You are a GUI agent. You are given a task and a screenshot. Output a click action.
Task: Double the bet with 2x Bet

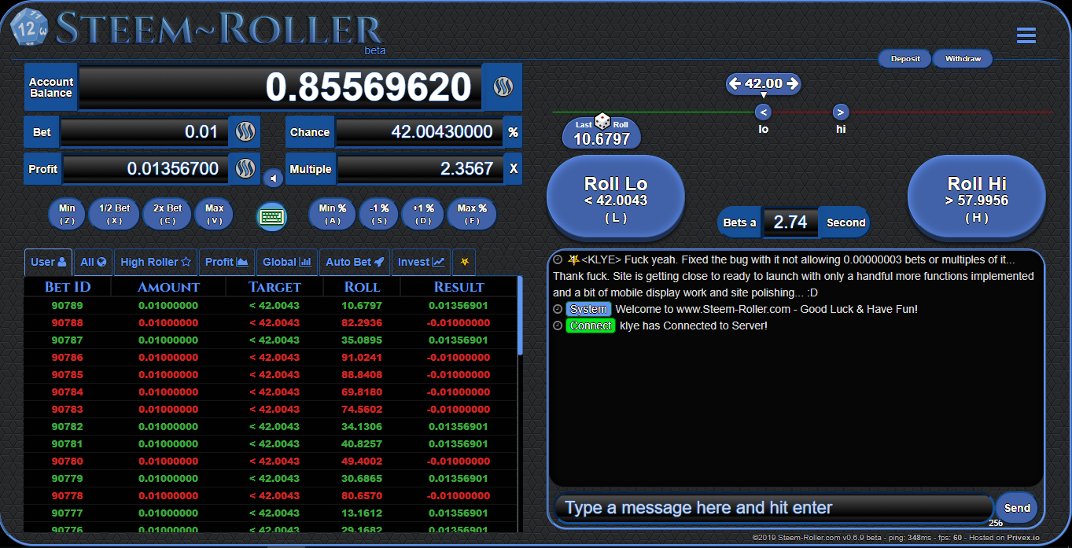(168, 213)
